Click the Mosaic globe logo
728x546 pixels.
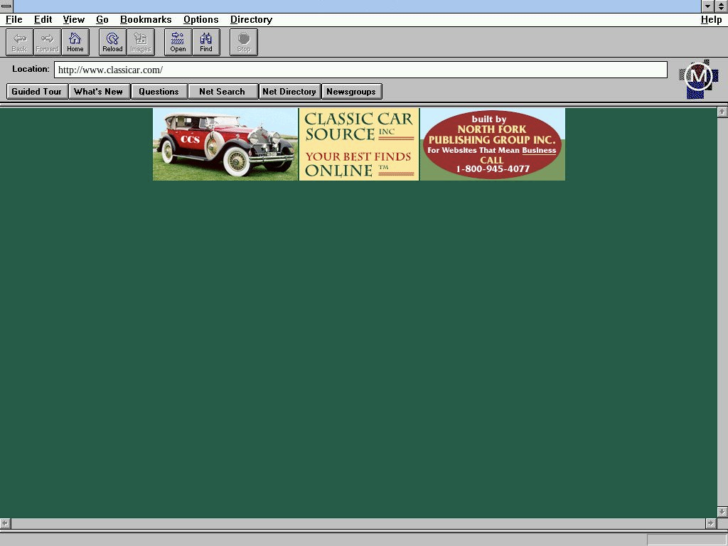pyautogui.click(x=698, y=78)
